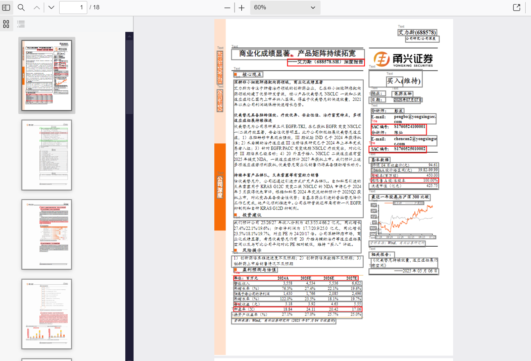Open the zoom level dropdown showing 60%
The image size is (531, 361).
click(x=285, y=7)
